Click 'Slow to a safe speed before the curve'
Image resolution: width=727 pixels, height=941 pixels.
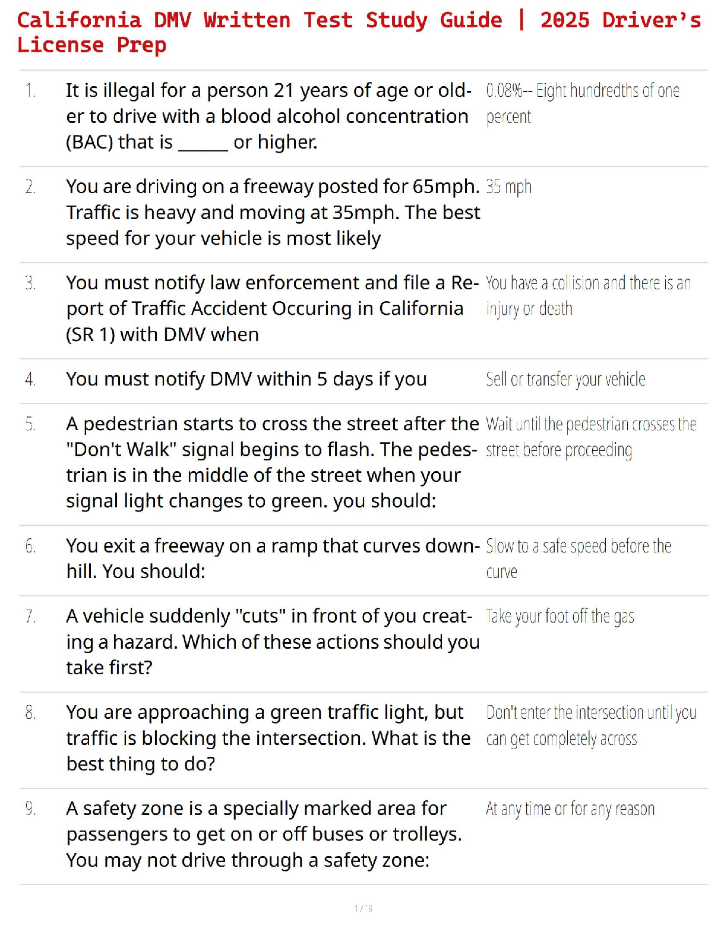[x=579, y=558]
